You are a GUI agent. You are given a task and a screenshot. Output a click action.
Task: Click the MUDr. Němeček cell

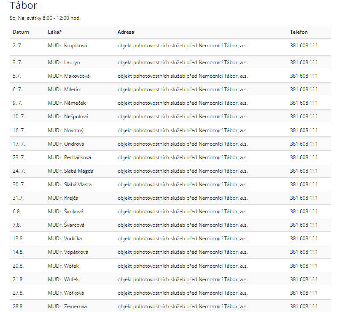click(67, 103)
